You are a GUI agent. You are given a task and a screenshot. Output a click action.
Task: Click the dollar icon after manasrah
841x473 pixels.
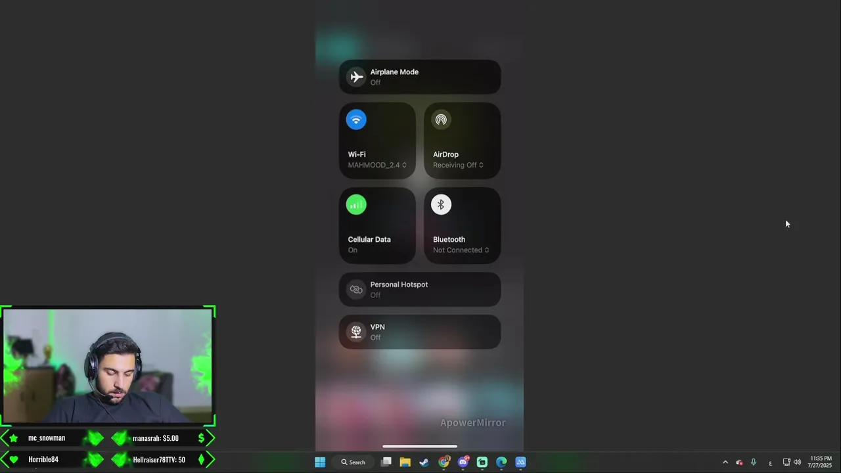click(201, 438)
